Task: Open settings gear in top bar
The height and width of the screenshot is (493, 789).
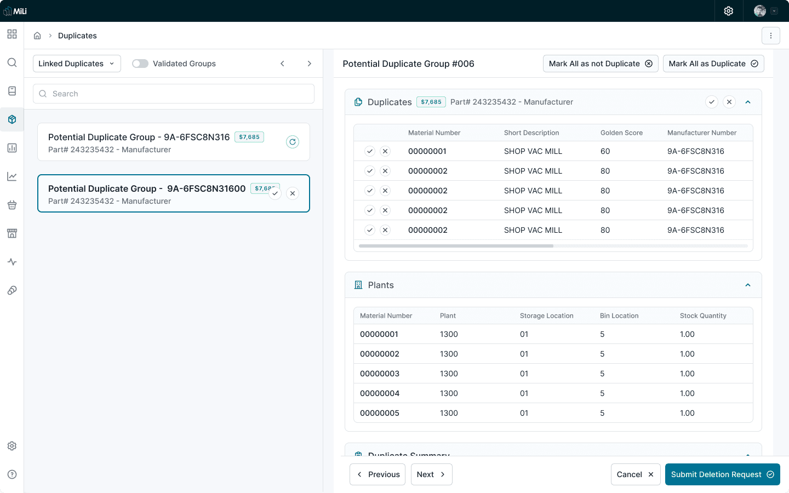Action: coord(729,11)
